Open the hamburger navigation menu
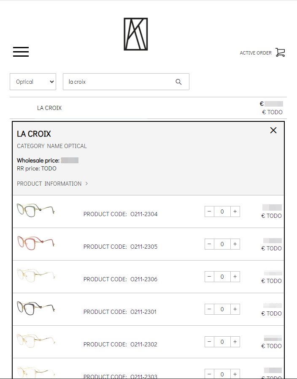 tap(21, 52)
